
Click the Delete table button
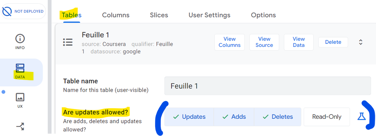point(333,42)
